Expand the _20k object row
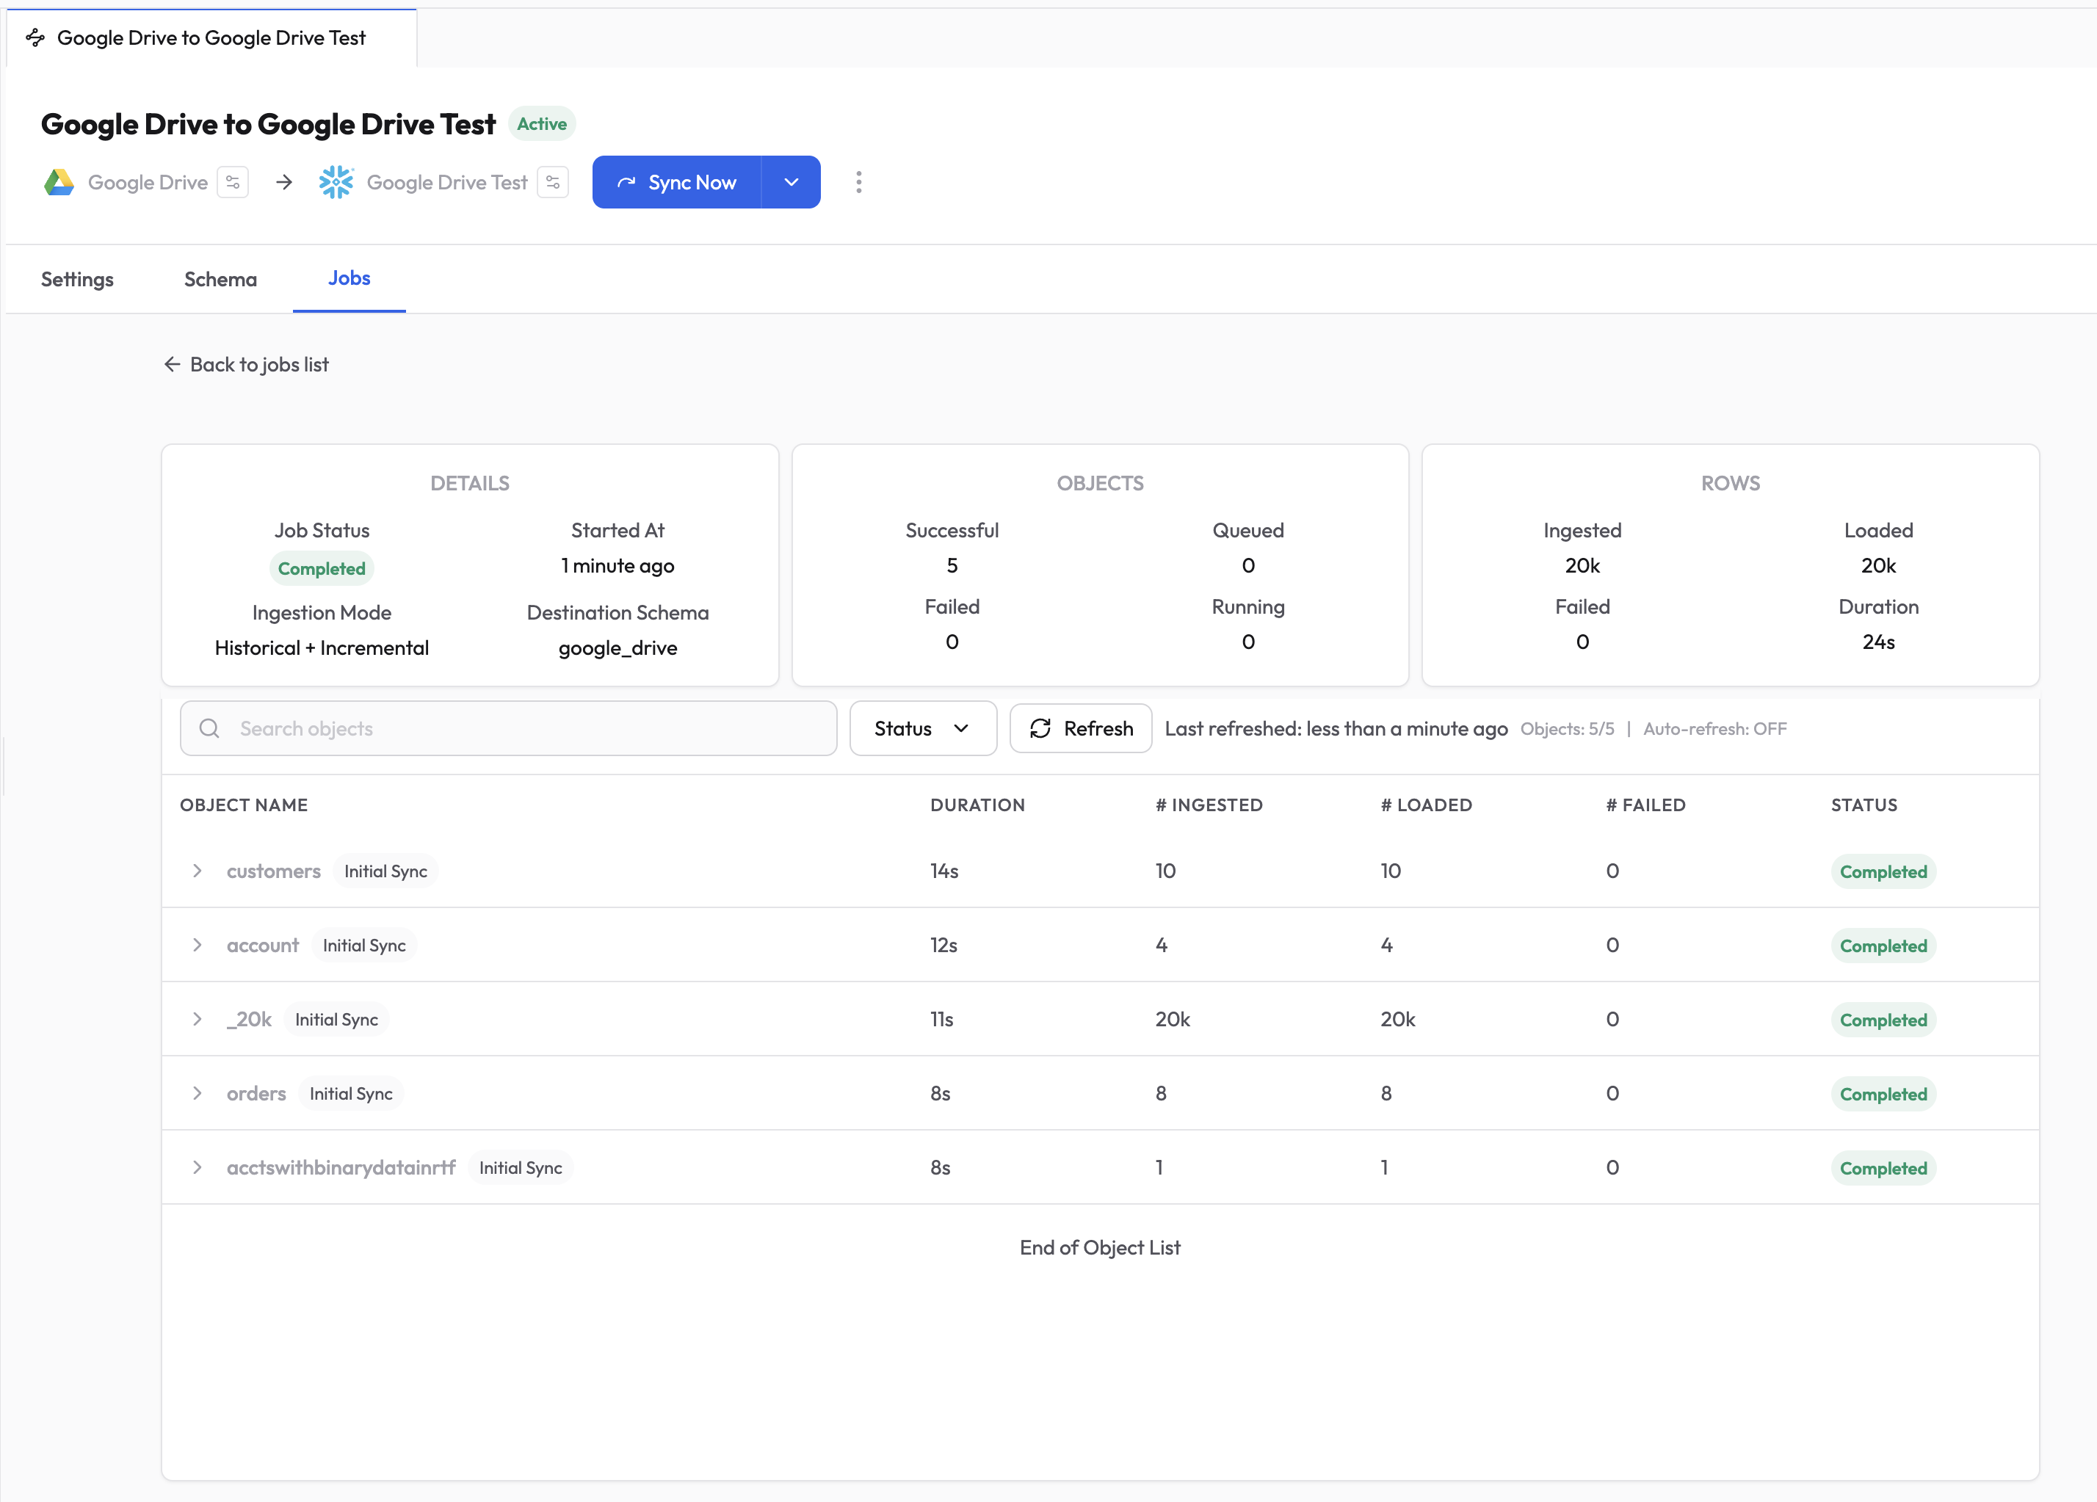 (x=197, y=1019)
